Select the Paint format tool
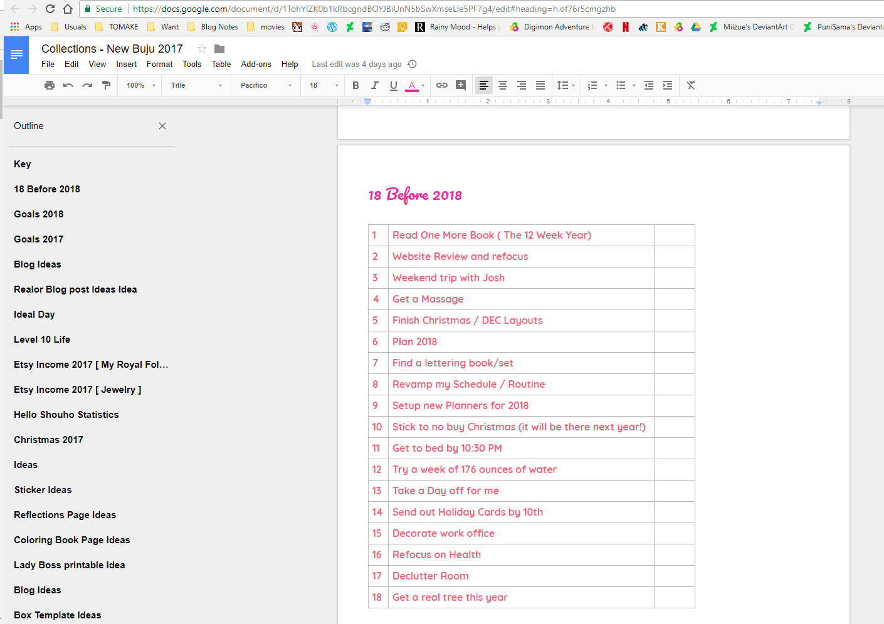This screenshot has height=624, width=884. click(106, 85)
